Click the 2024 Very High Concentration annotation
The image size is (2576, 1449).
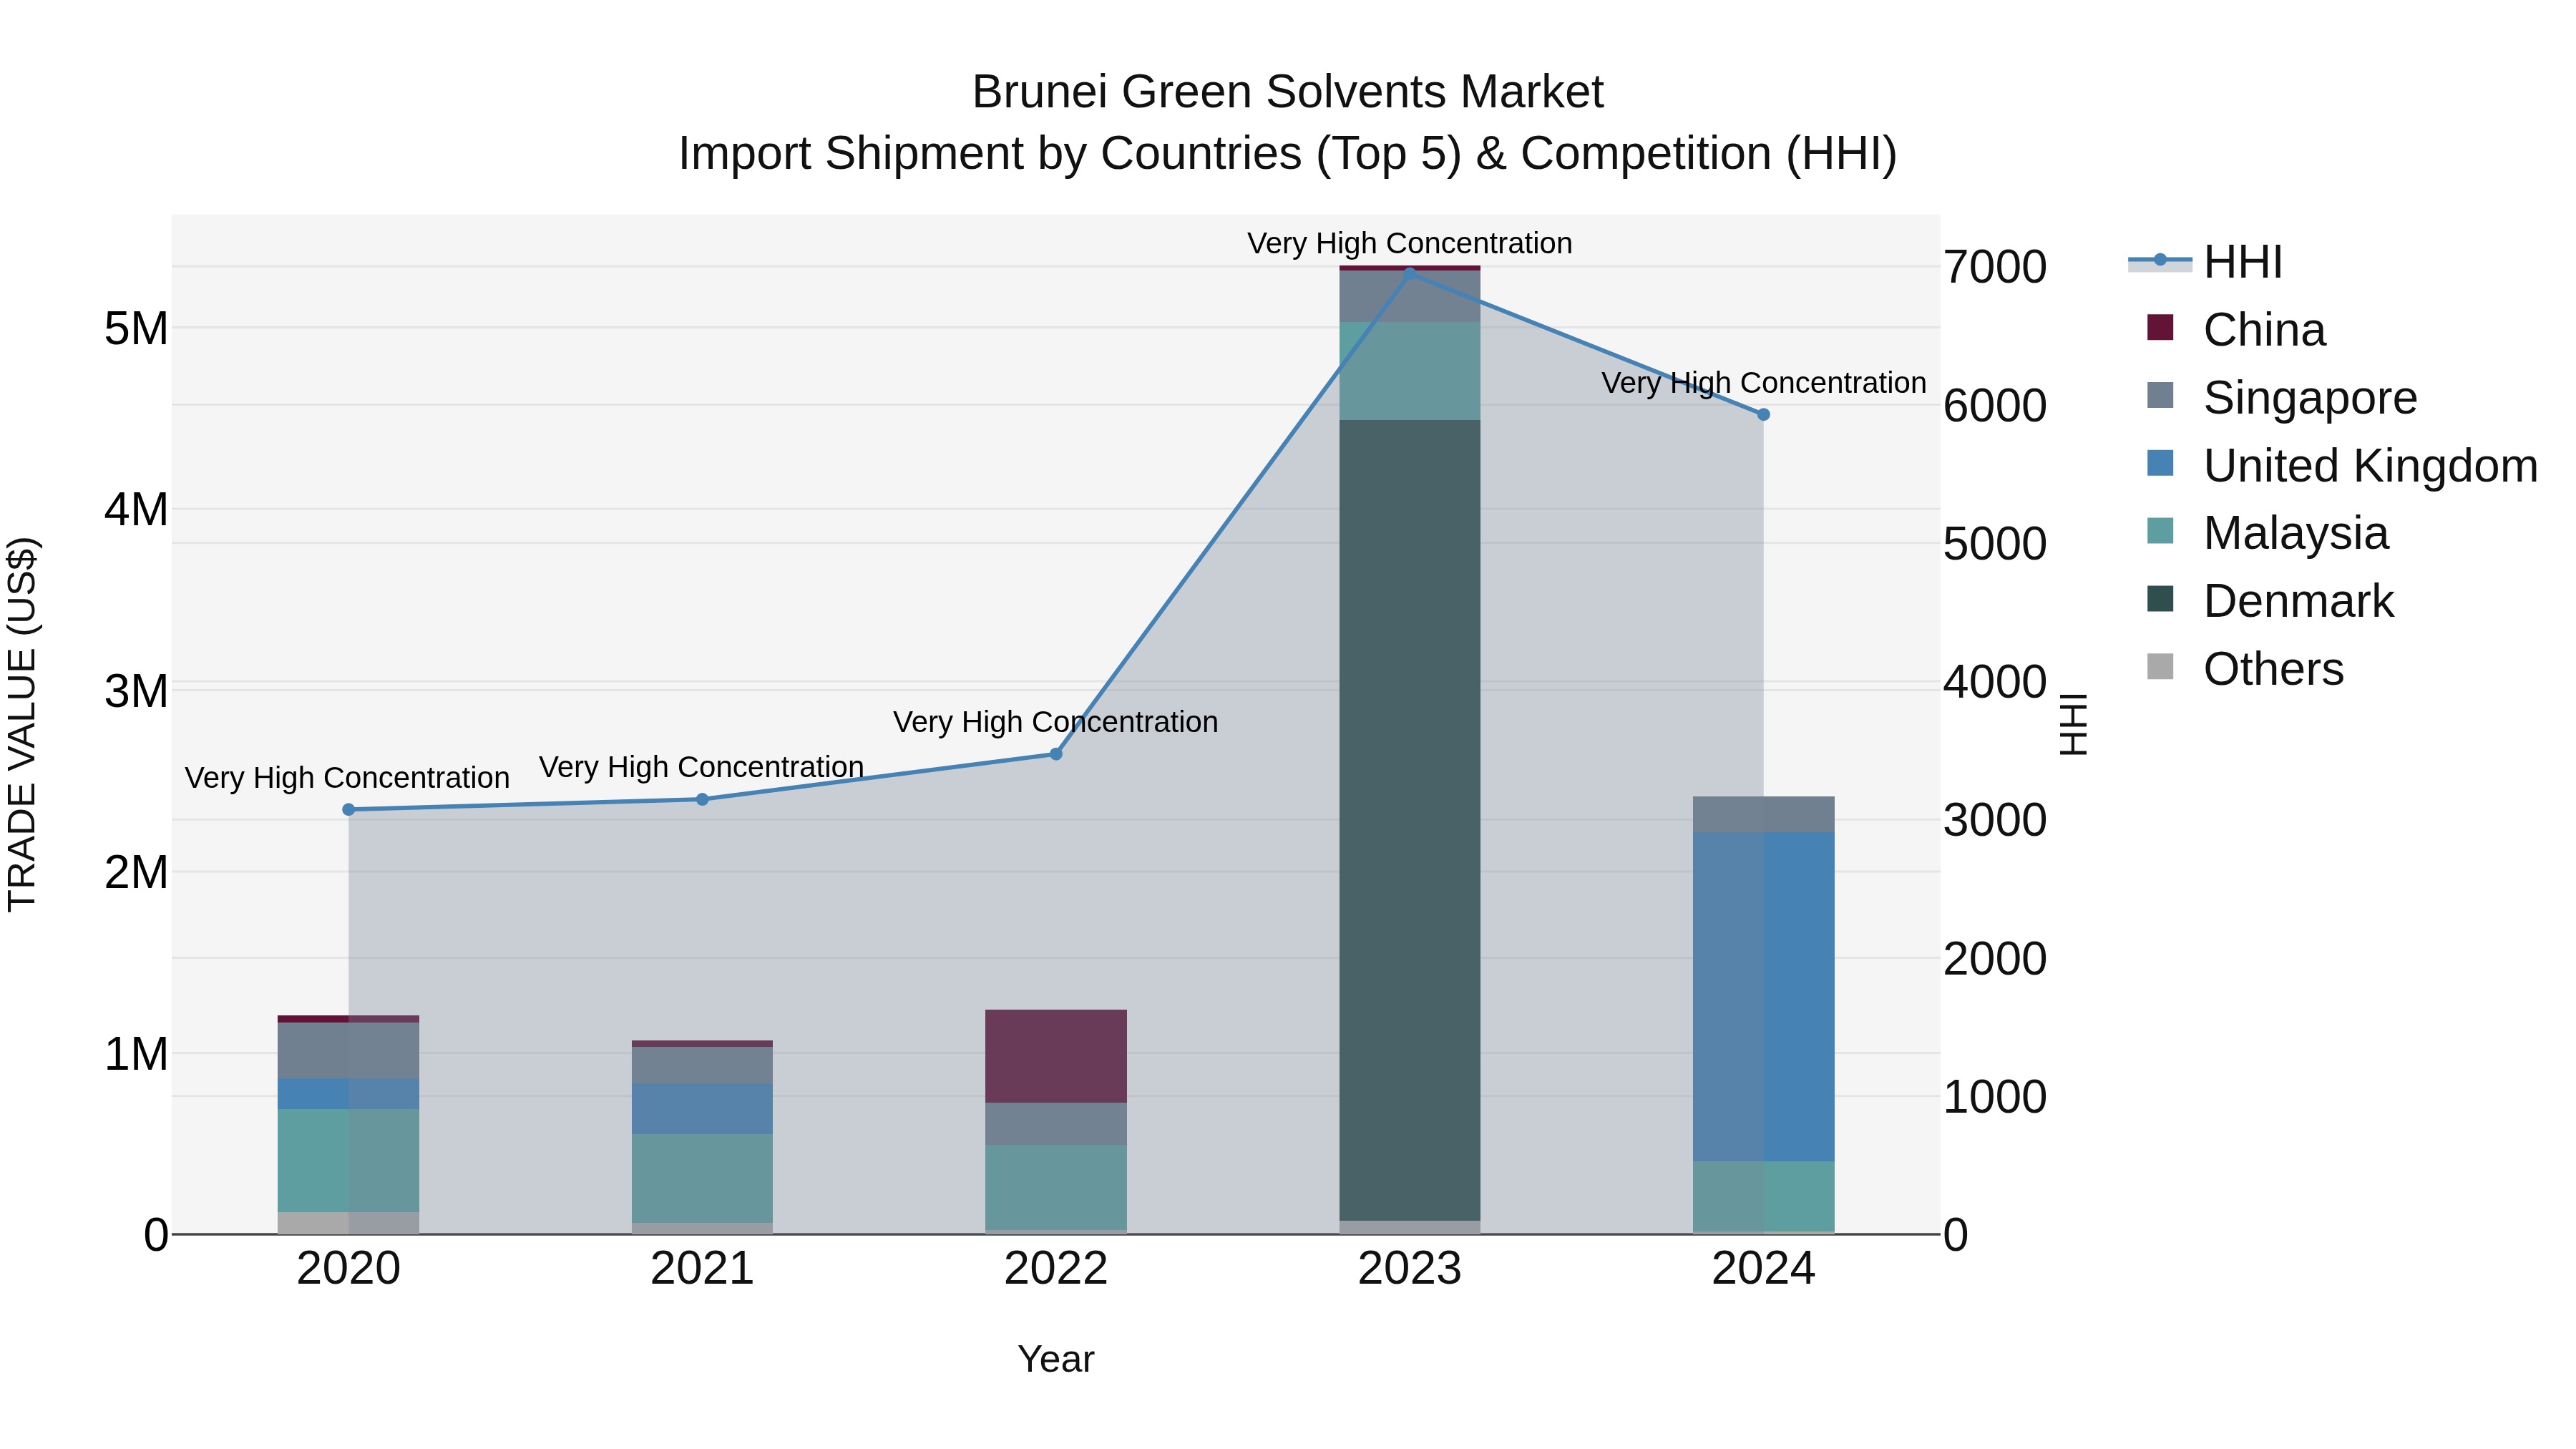[1764, 383]
